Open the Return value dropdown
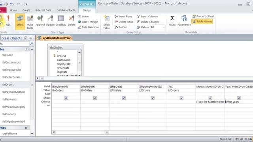 pos(164,27)
